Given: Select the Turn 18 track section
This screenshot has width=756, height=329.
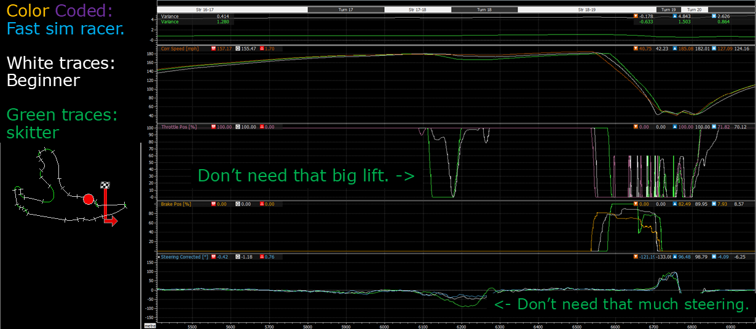Looking at the screenshot, I should point(484,10).
